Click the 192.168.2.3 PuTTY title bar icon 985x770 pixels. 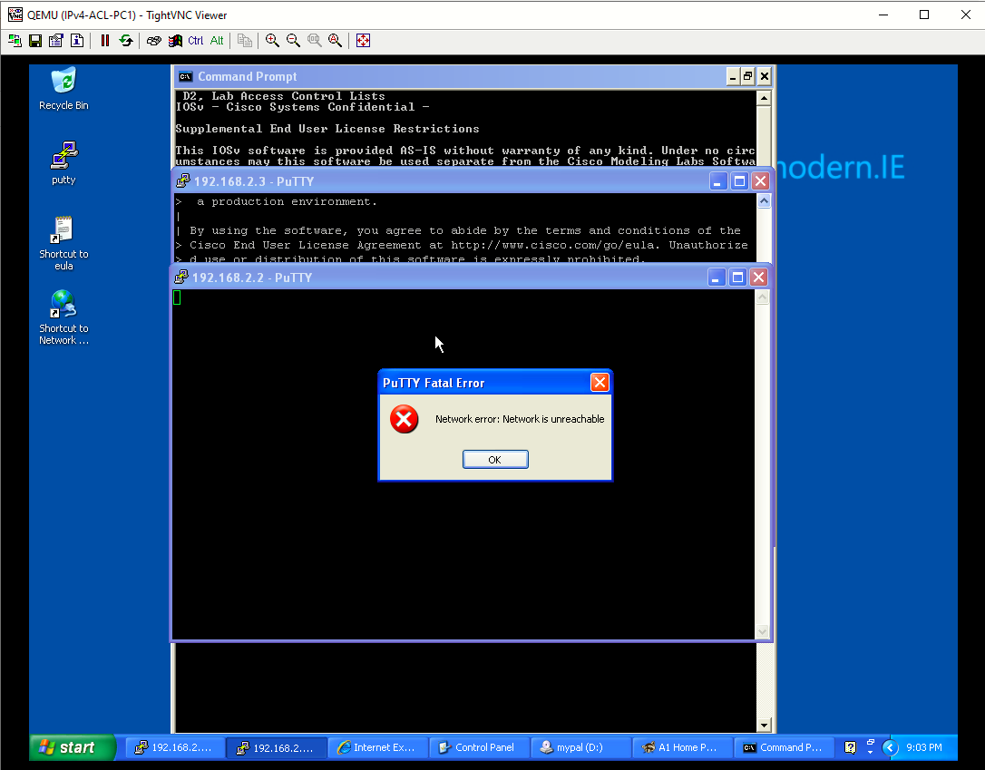click(183, 181)
